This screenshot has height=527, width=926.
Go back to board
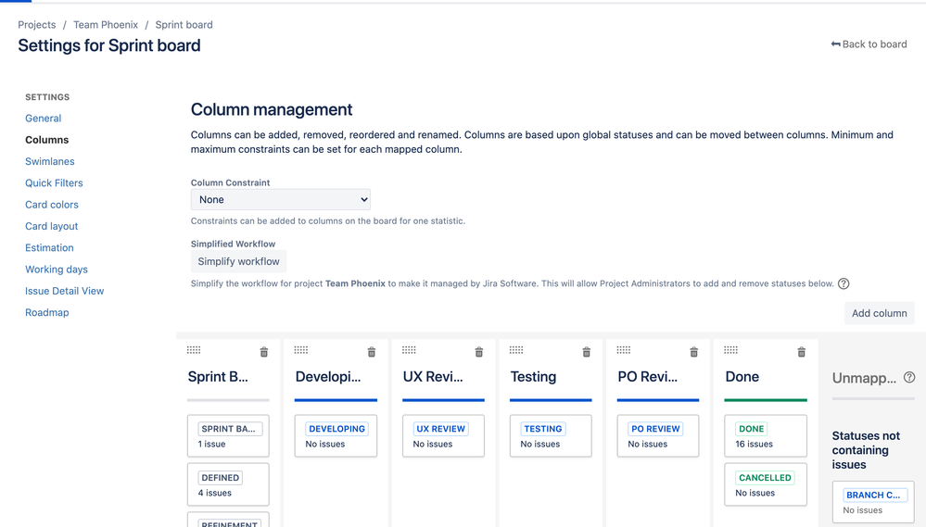pos(869,44)
